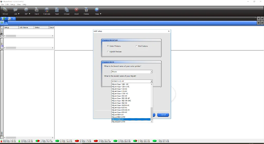Launch the Wizard toolbar icon

(5, 10)
